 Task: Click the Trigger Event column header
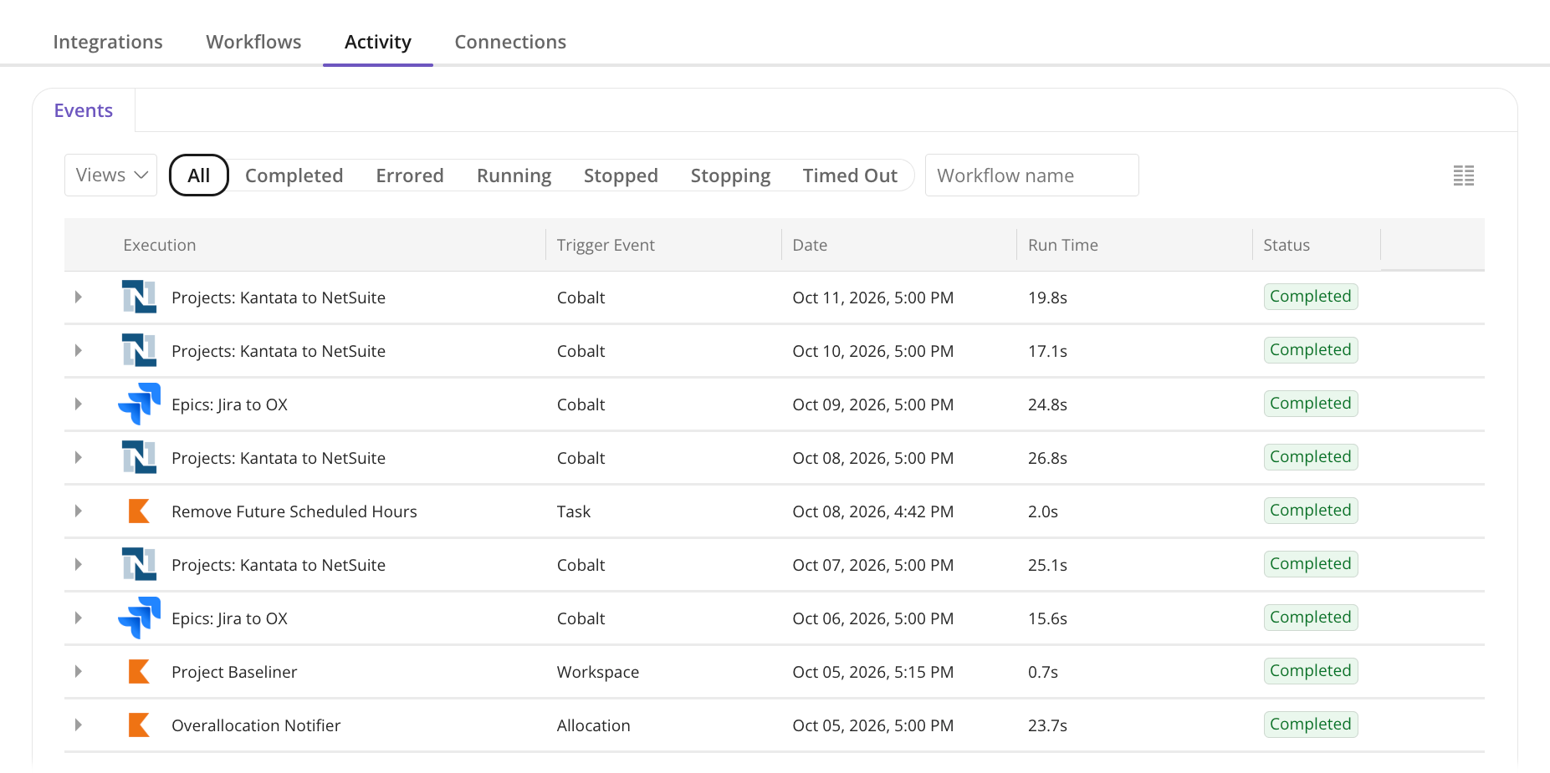[x=606, y=245]
